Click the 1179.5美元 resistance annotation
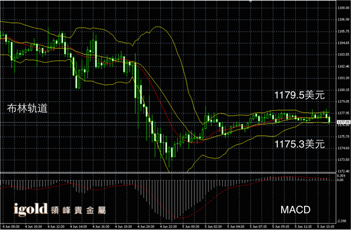Image resolution: width=351 pixels, height=230 pixels. click(x=300, y=95)
